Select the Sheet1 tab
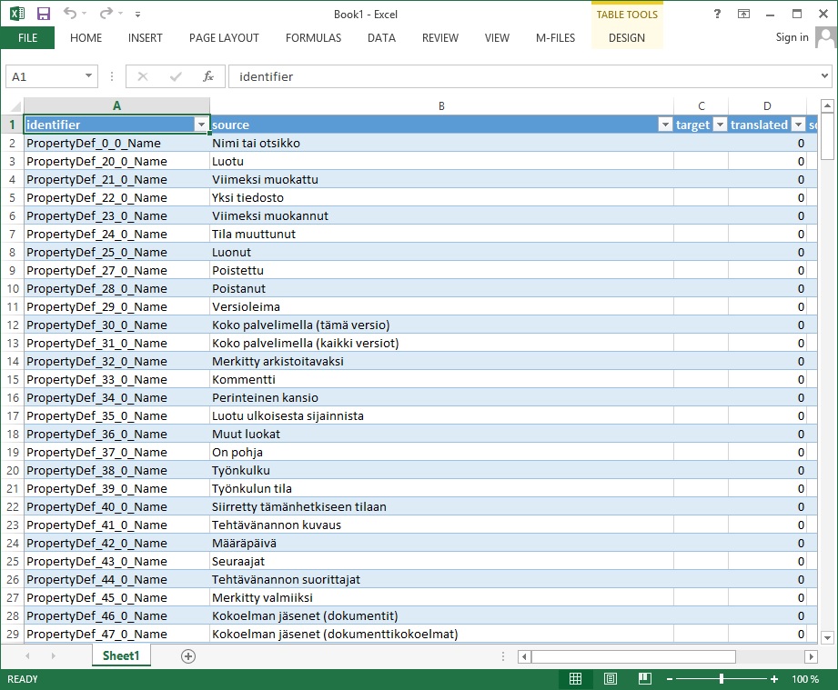This screenshot has width=838, height=690. (x=121, y=655)
